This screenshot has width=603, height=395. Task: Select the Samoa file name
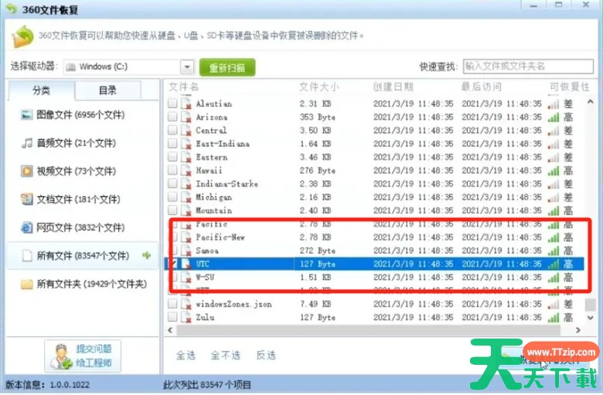coord(207,250)
